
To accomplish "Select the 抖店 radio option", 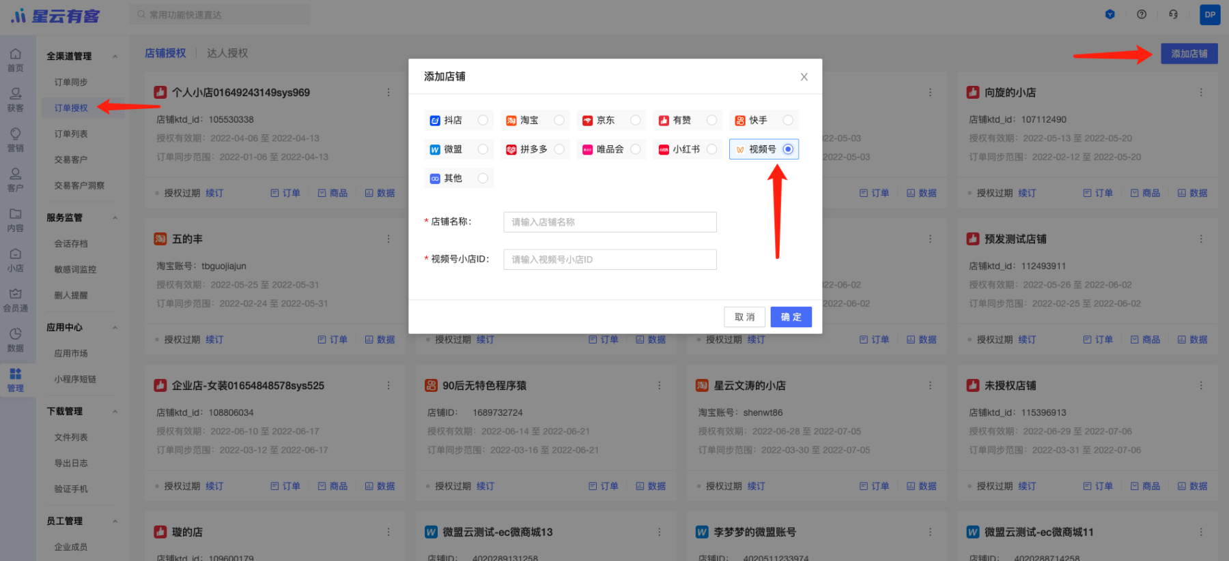I will click(483, 120).
